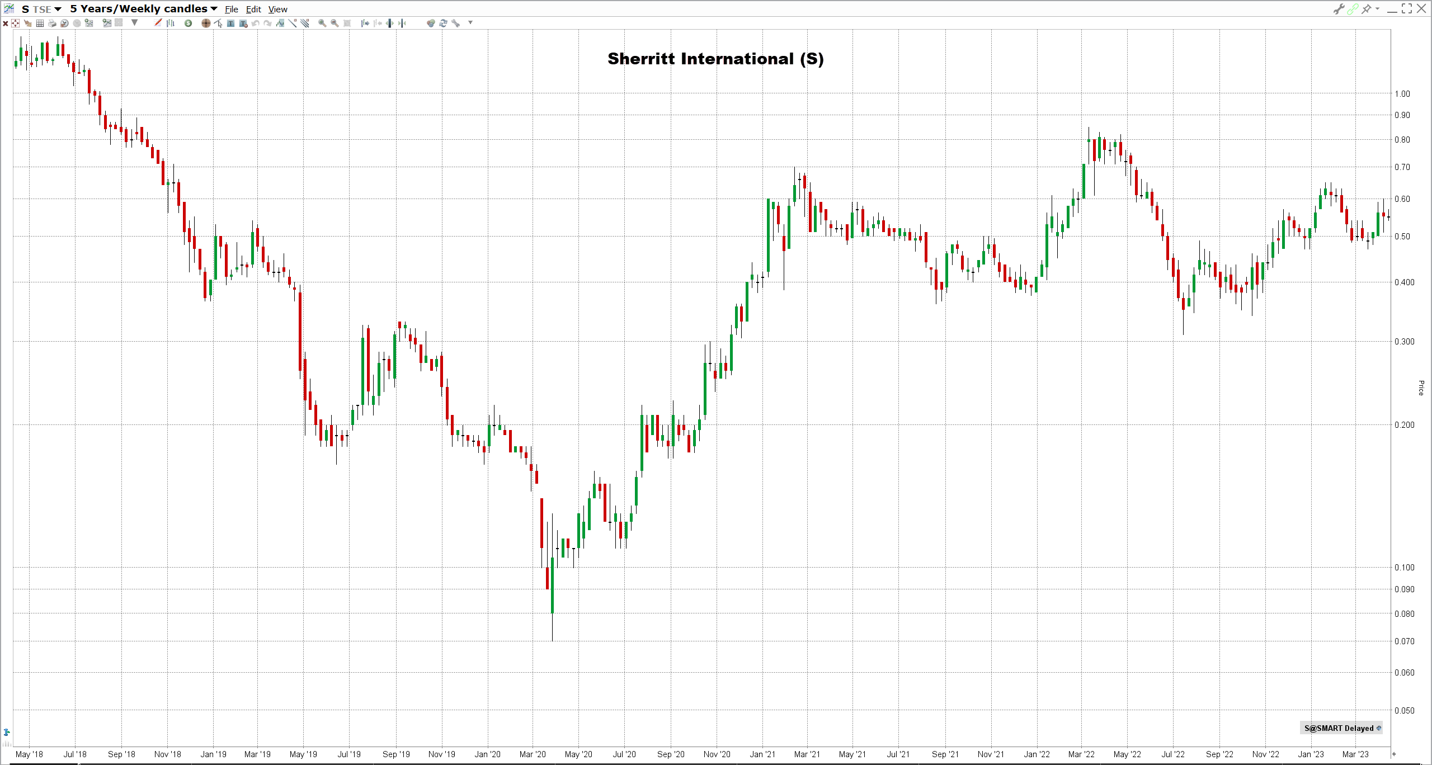Open the title bar wrench settings
The width and height of the screenshot is (1432, 765).
pyautogui.click(x=1339, y=9)
